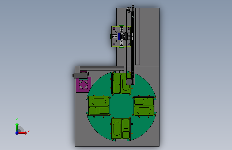Image resolution: width=232 pixels, height=150 pixels.
Task: Select the pulley wheel atop the vertical belt
Action: pyautogui.click(x=129, y=10)
